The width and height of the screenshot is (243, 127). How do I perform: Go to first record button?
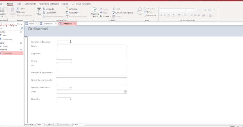[x=32, y=125]
